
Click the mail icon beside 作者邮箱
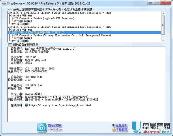click(x=114, y=130)
